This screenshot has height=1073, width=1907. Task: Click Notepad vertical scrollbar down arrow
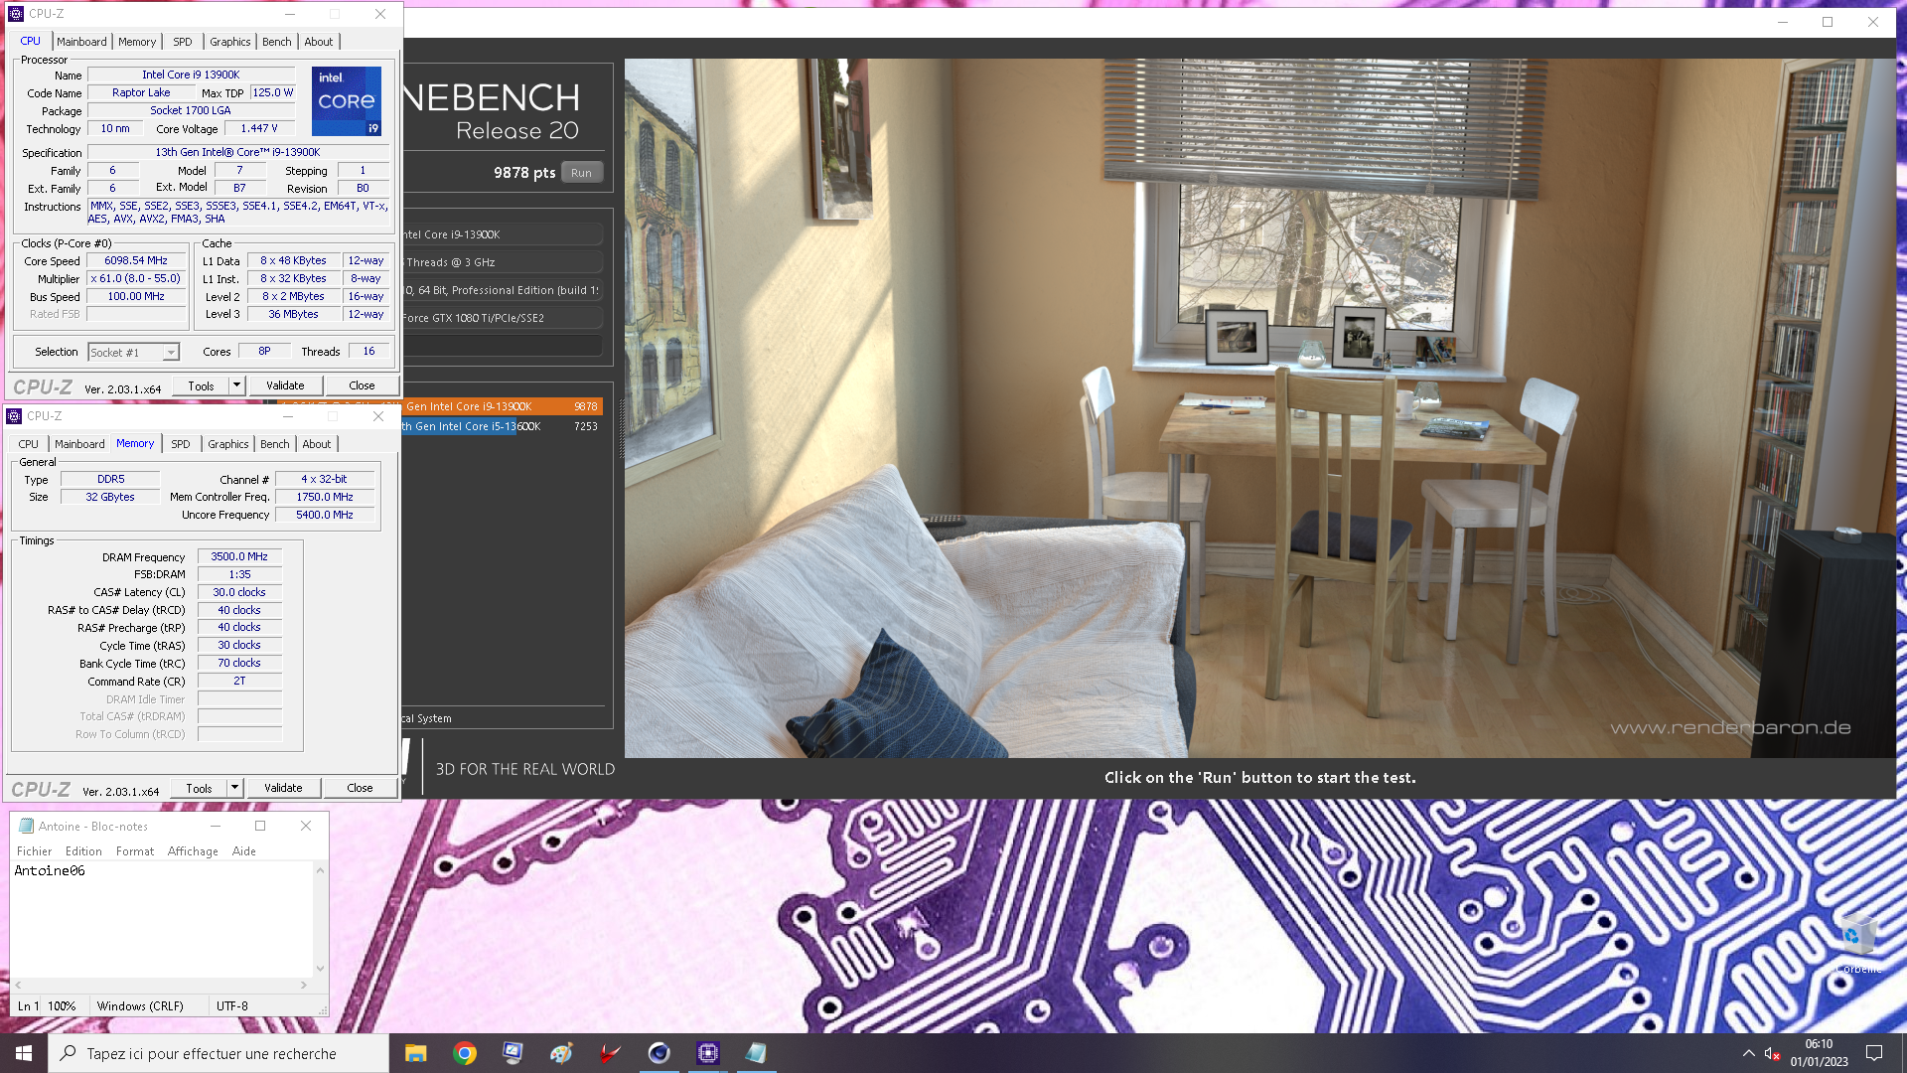click(320, 969)
